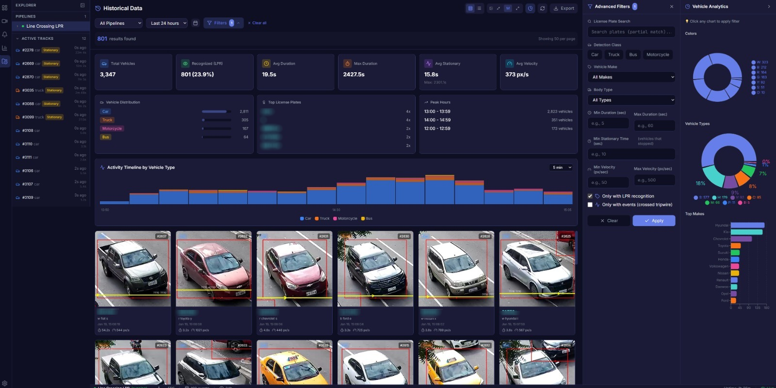Image resolution: width=776 pixels, height=388 pixels.
Task: Switch results to grid view
Action: coord(470,8)
